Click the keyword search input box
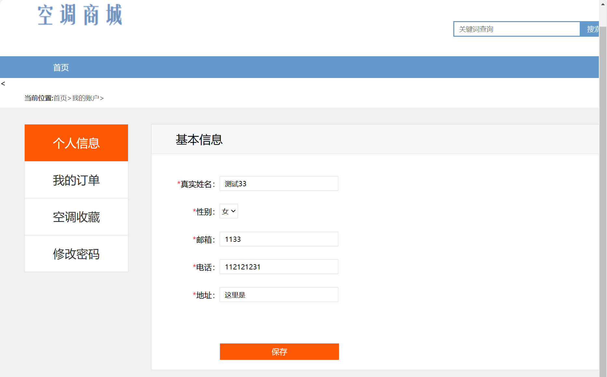Viewport: 607px width, 377px height. (517, 29)
